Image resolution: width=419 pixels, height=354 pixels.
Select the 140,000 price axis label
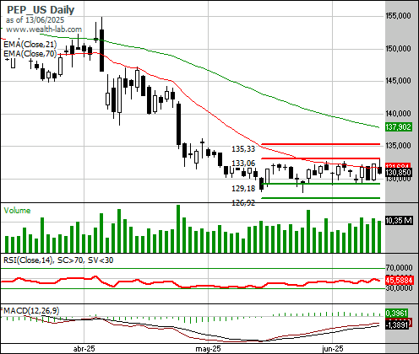(x=398, y=114)
